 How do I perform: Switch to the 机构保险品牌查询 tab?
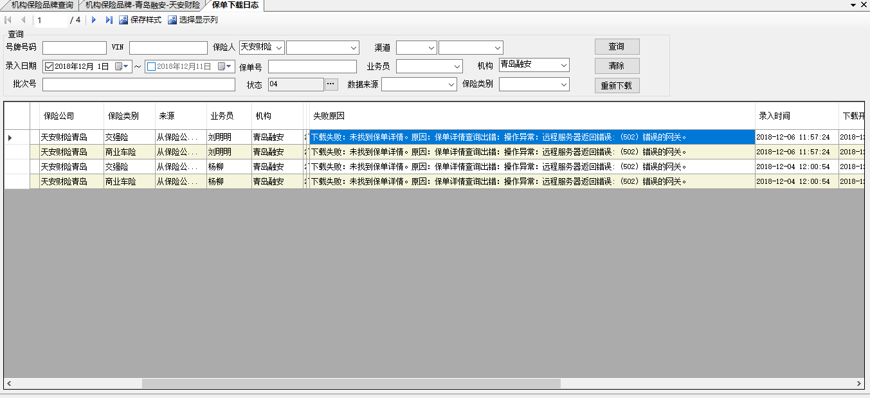[42, 5]
